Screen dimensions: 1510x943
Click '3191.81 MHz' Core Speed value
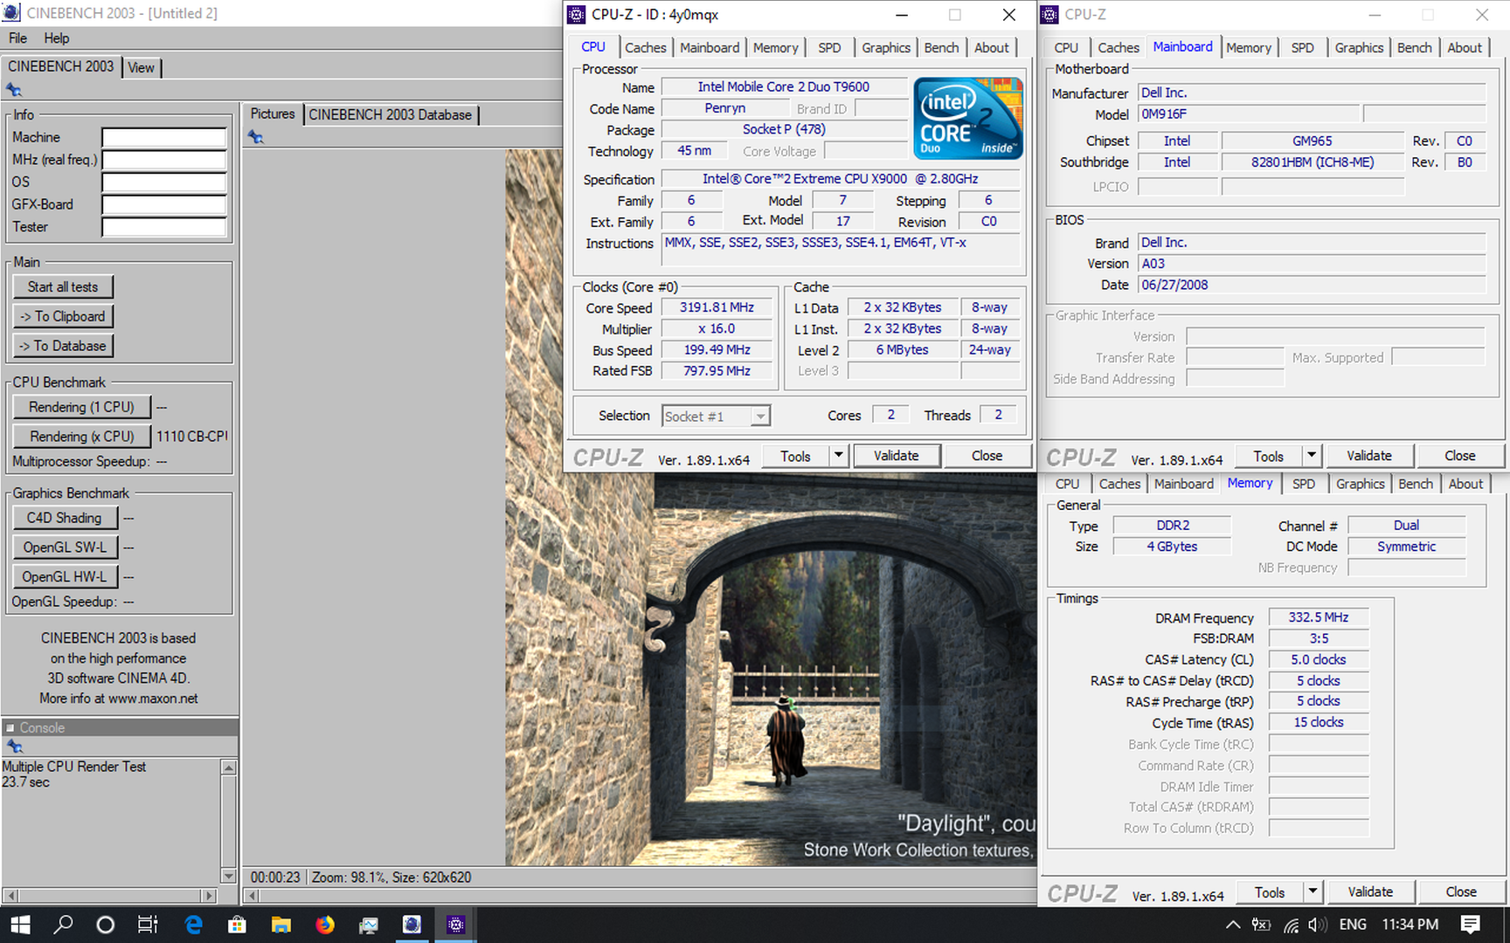click(x=717, y=307)
